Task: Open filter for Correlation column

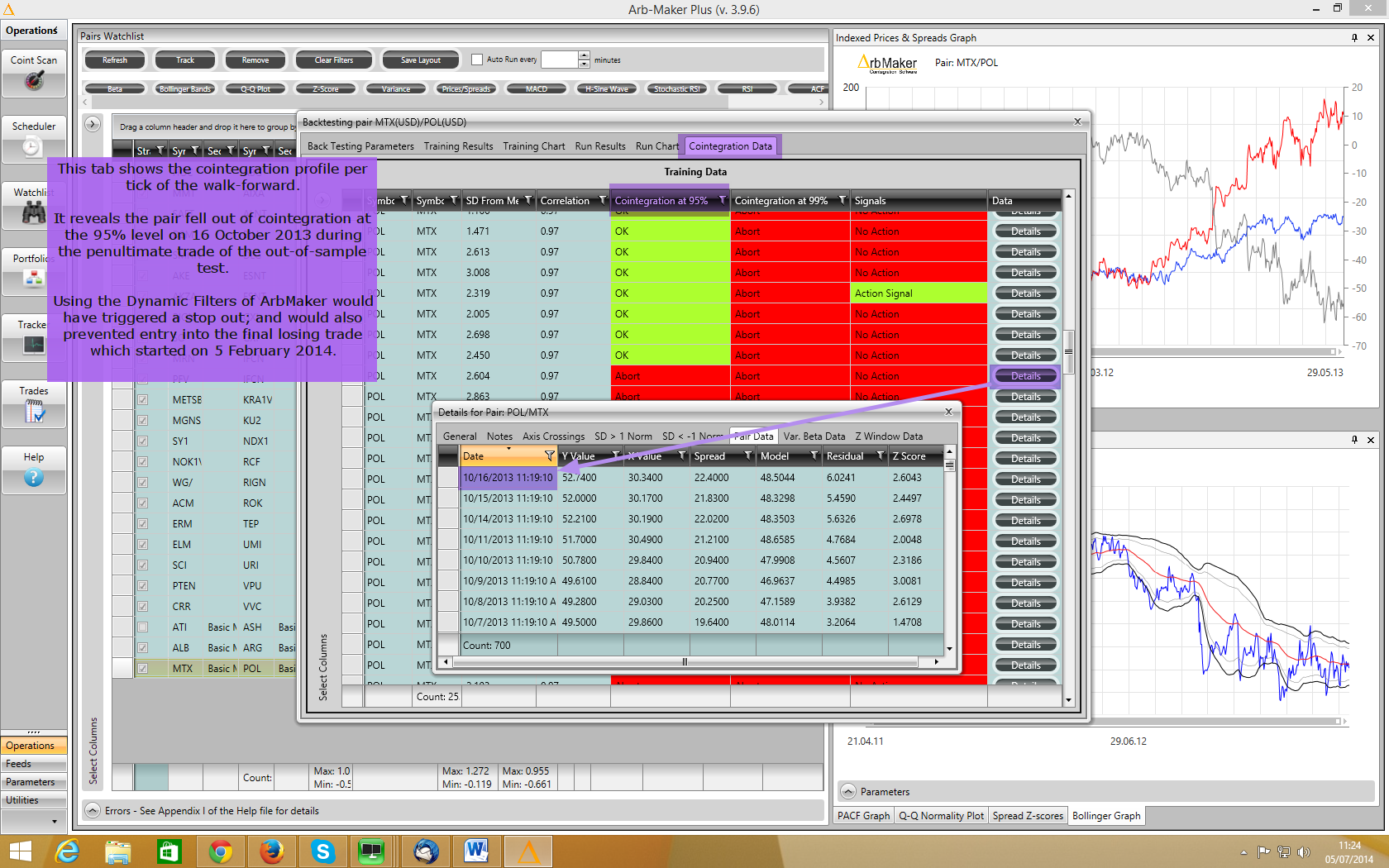Action: pyautogui.click(x=603, y=201)
